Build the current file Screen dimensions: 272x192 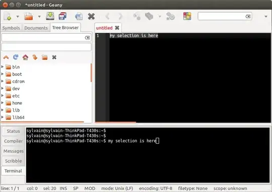[x=149, y=16]
